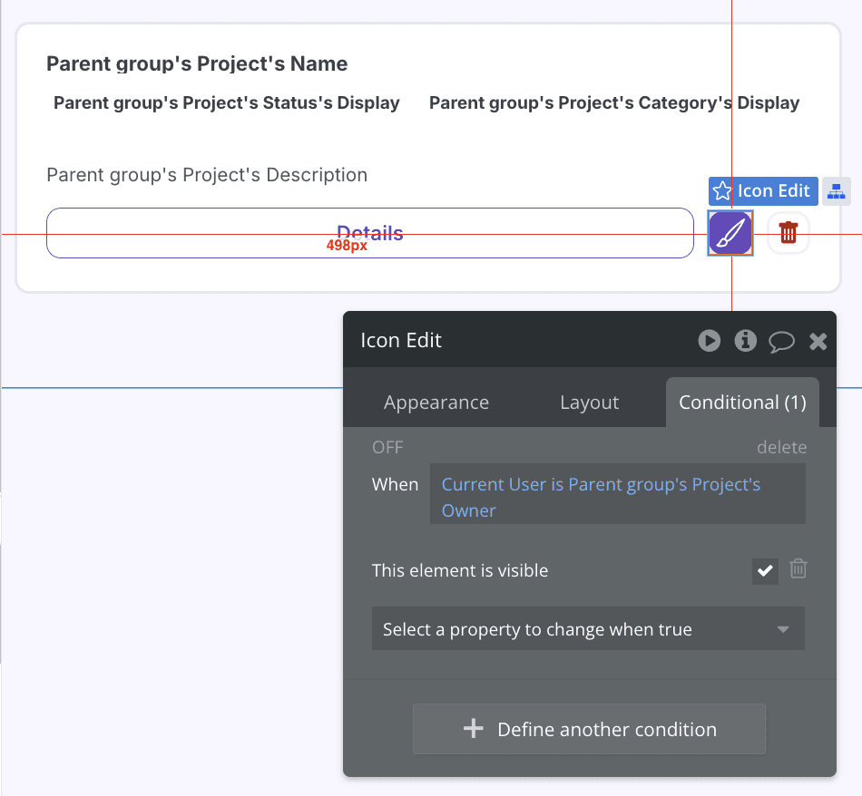
Task: Select the Conditional (1) tab
Action: click(x=742, y=403)
